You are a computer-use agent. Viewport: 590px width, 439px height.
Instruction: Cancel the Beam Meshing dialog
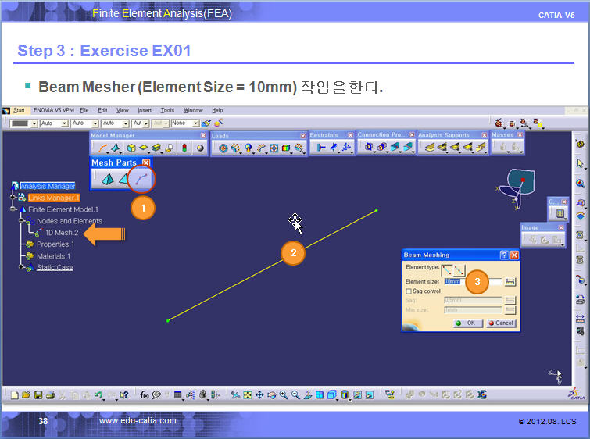click(x=500, y=323)
